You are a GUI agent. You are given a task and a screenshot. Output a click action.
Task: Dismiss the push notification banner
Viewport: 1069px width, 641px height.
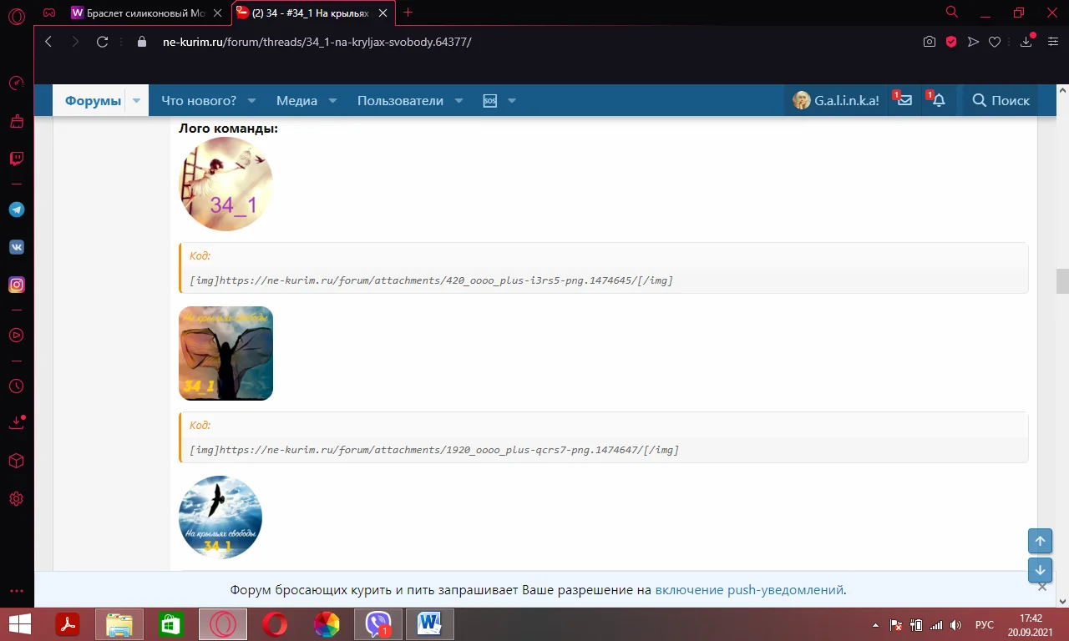click(x=1042, y=587)
